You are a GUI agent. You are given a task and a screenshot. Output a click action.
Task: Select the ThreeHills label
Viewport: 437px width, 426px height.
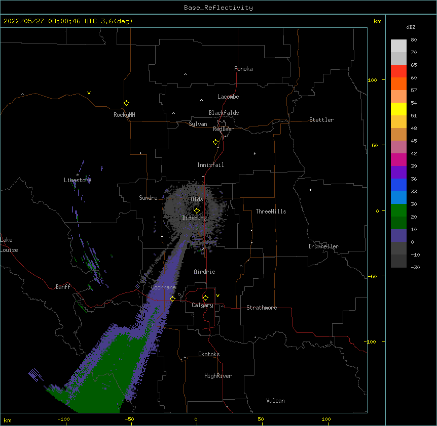click(x=271, y=211)
